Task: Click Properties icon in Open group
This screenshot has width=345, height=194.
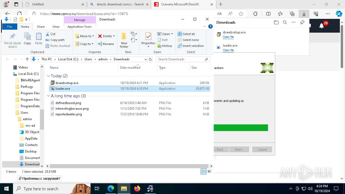Action: pos(148,36)
